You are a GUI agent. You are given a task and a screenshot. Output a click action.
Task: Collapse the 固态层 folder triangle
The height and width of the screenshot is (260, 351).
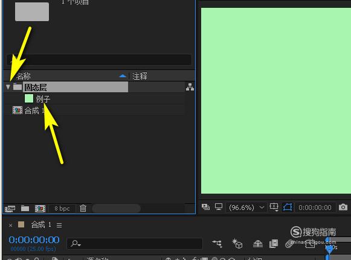(x=8, y=87)
